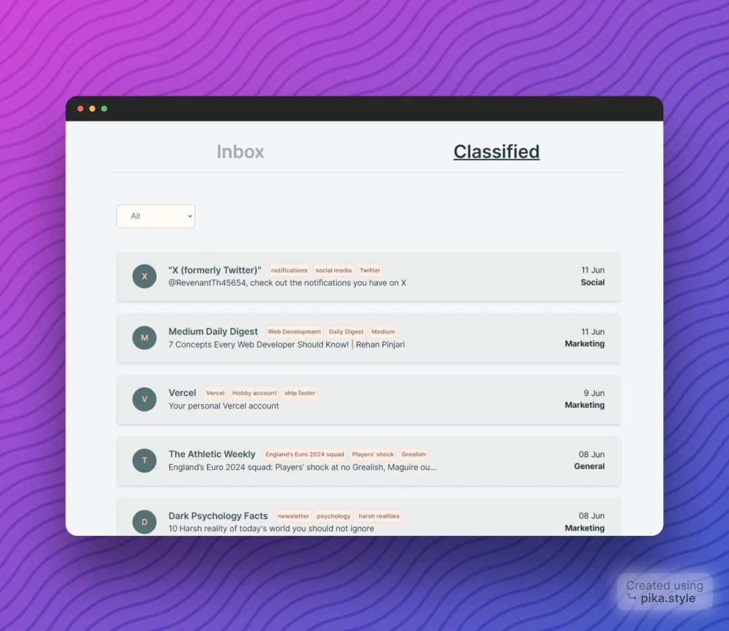Click Marketing label on Medium Daily Digest row
The width and height of the screenshot is (729, 631).
point(585,344)
